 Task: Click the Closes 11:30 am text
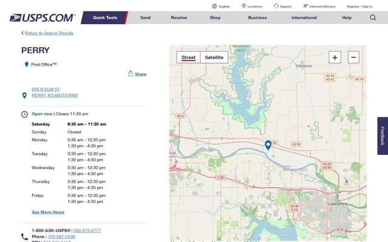tap(72, 114)
